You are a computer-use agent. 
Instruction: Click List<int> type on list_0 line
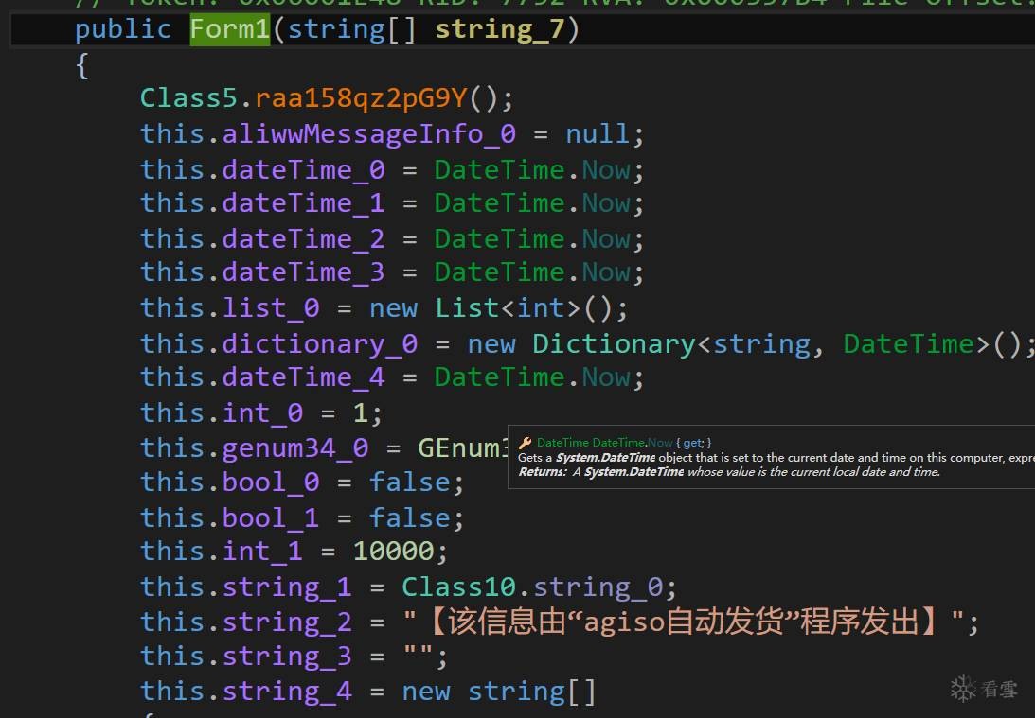coord(507,307)
